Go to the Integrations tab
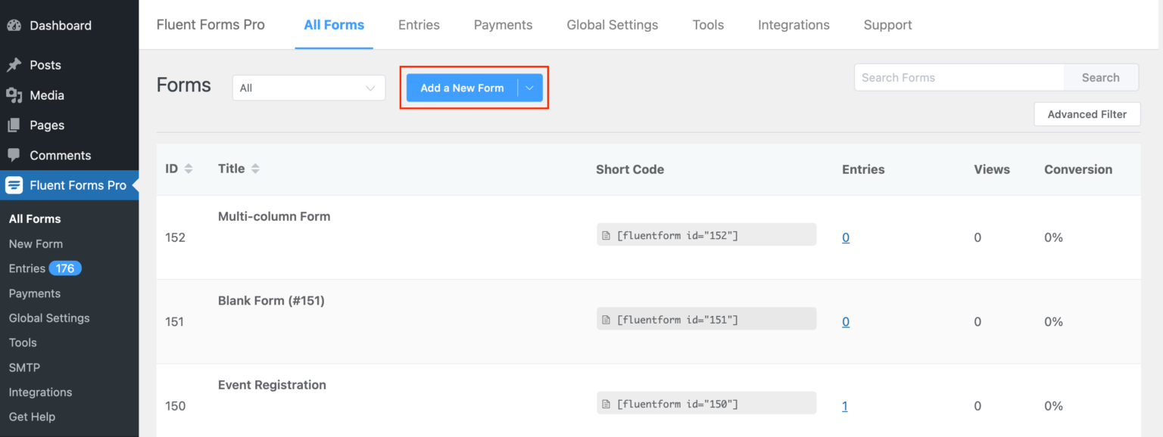Viewport: 1163px width, 437px height. (794, 25)
